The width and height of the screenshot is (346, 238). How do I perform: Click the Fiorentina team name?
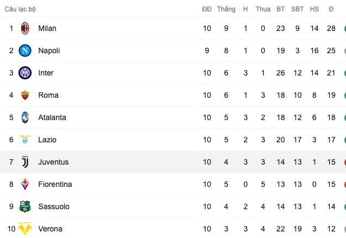pyautogui.click(x=55, y=184)
